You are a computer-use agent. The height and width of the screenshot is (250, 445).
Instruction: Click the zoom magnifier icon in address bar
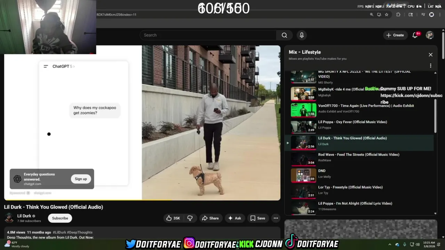(x=372, y=15)
